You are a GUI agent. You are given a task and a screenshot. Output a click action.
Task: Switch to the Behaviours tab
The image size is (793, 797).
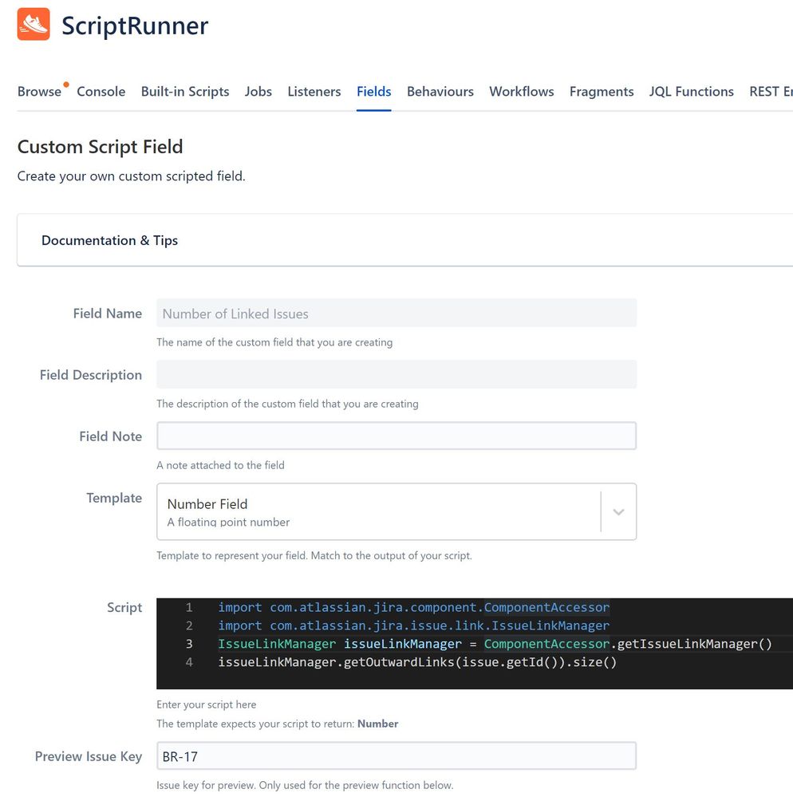point(440,91)
